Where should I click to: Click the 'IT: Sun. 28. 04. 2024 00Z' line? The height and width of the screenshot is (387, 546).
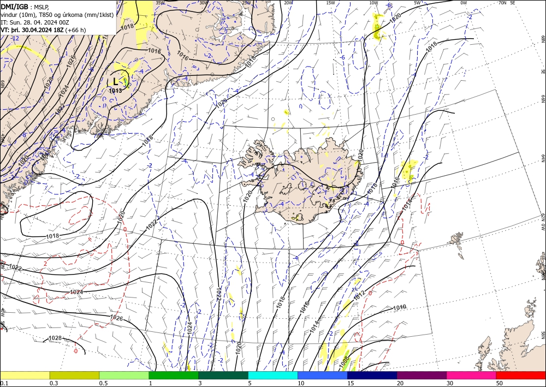pyautogui.click(x=35, y=22)
